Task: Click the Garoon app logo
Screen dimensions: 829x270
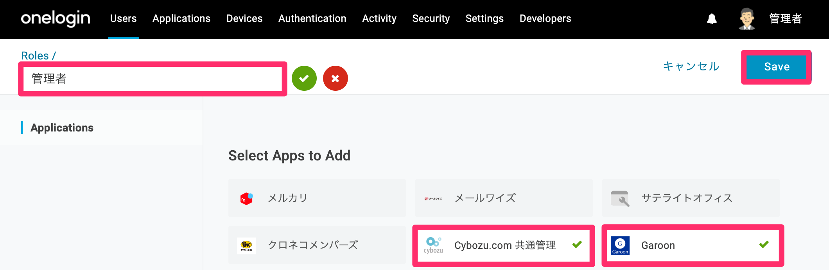Action: point(620,245)
